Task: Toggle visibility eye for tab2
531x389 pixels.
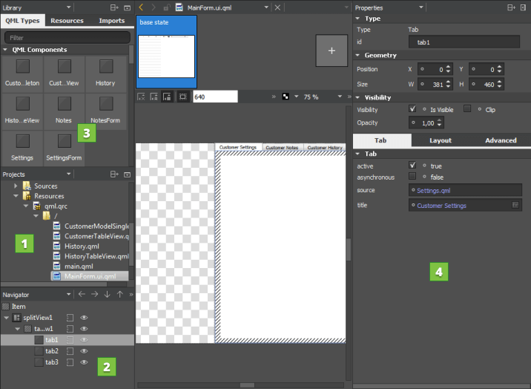Action: 84,351
